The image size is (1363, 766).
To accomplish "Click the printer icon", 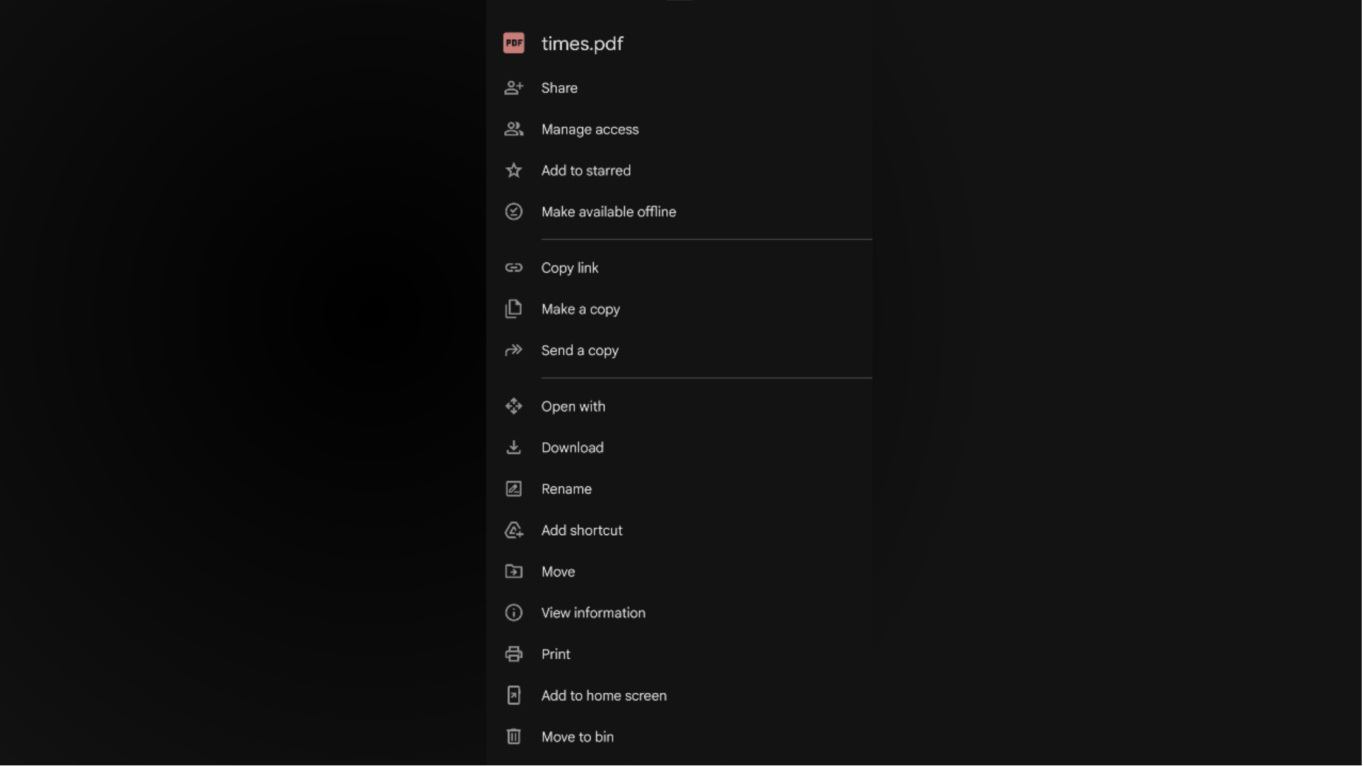I will pos(514,654).
